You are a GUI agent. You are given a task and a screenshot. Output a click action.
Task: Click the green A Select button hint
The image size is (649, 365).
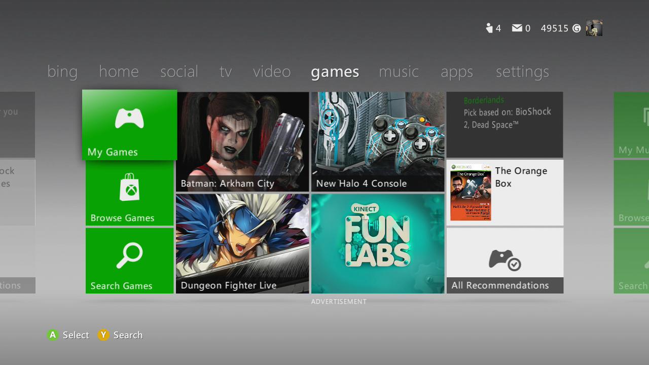(68, 335)
